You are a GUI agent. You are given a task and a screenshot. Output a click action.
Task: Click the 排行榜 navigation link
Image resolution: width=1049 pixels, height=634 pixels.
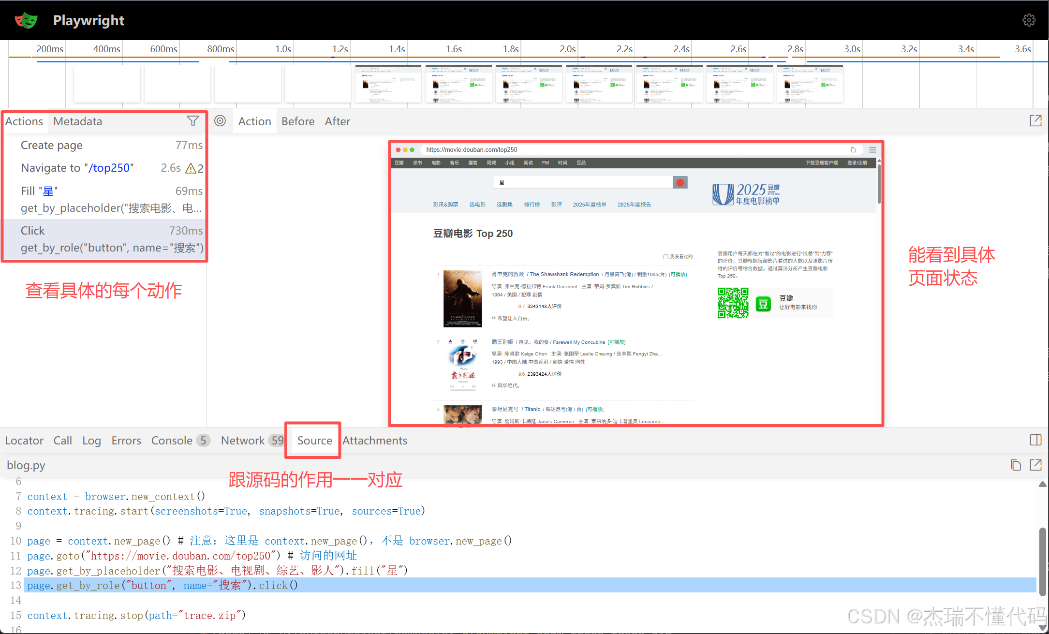pyautogui.click(x=532, y=205)
